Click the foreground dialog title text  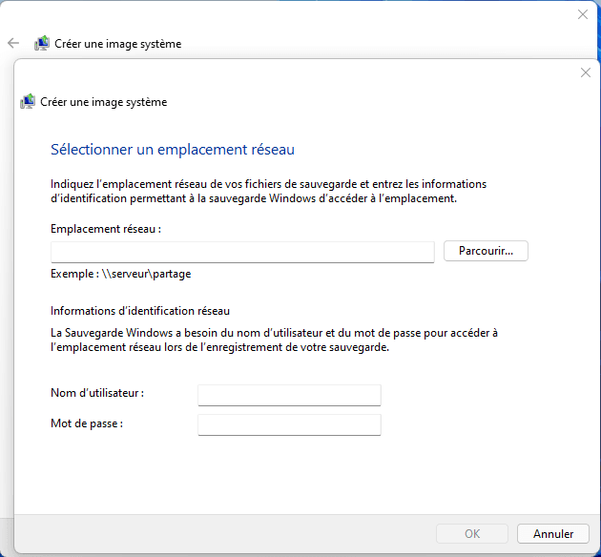click(103, 102)
